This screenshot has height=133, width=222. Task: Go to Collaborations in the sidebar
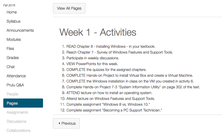pyautogui.click(x=18, y=131)
